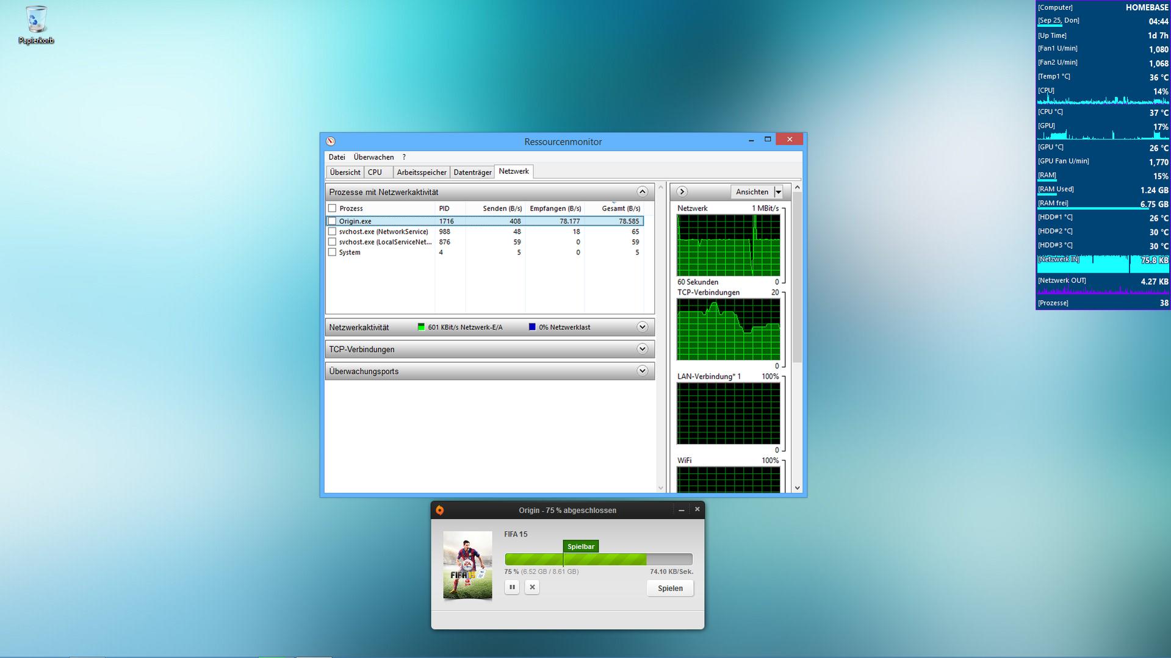Click the Ansichten button
Screen dimensions: 1171x658
(752, 192)
